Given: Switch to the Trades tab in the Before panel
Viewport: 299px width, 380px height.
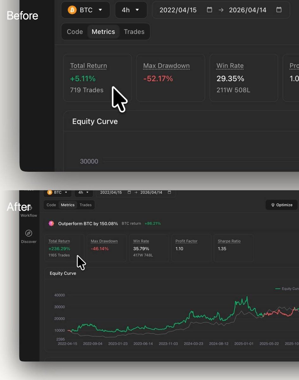Looking at the screenshot, I should click(134, 32).
